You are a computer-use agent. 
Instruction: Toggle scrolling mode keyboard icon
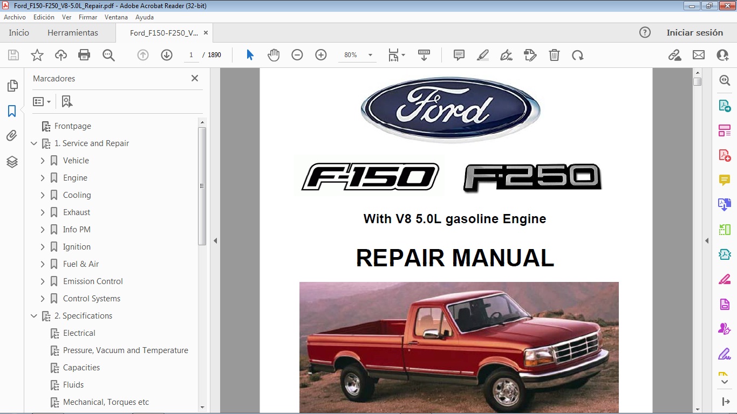424,55
